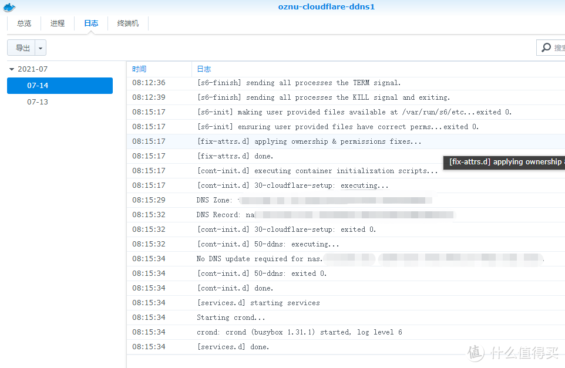Screen dimensions: 565x368
Task: Open the 导出 dropdown arrow
Action: [41, 48]
